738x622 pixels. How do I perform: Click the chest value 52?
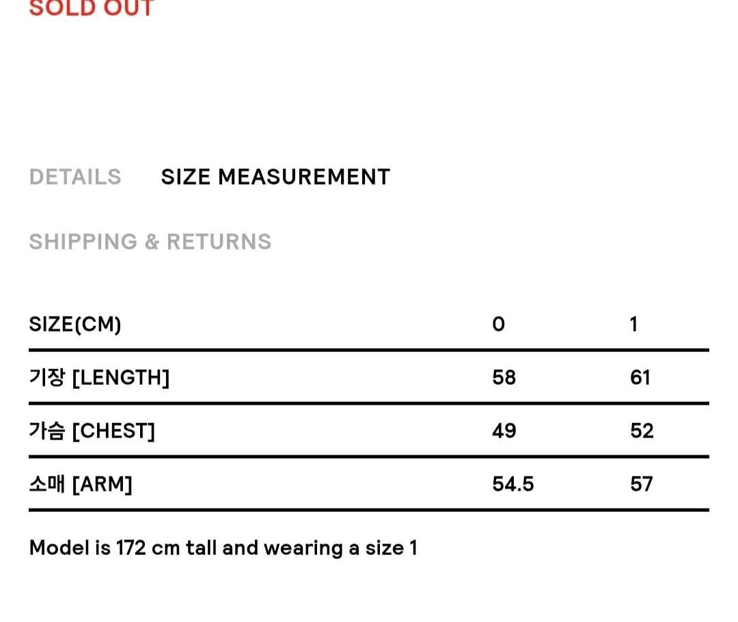tap(642, 431)
